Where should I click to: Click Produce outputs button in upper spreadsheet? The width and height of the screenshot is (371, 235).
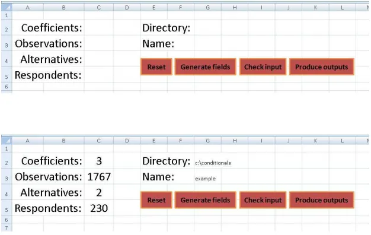tap(322, 67)
